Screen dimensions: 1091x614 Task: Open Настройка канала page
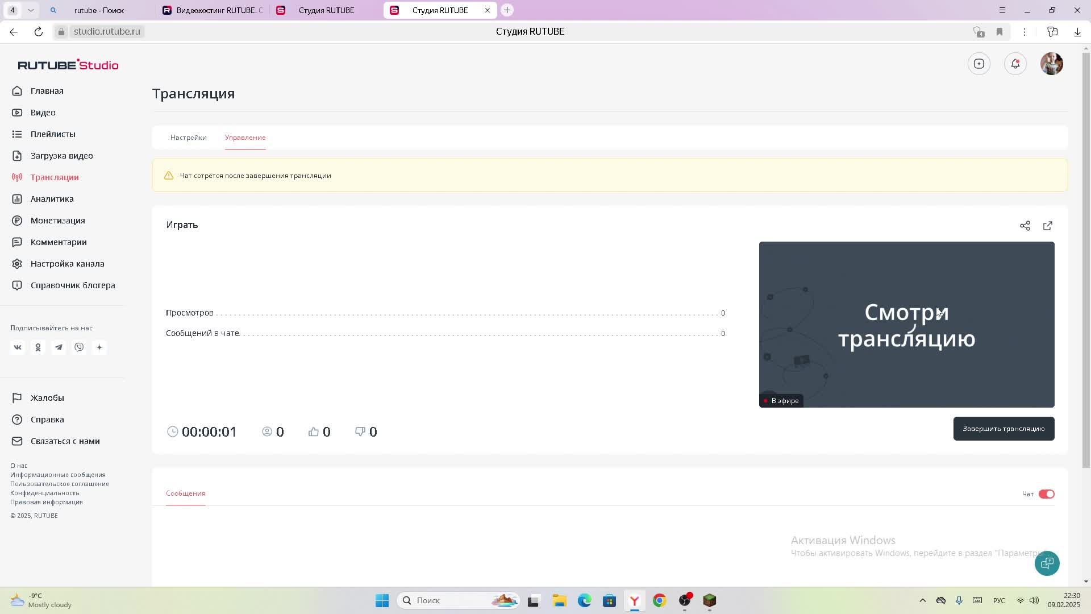coord(67,264)
